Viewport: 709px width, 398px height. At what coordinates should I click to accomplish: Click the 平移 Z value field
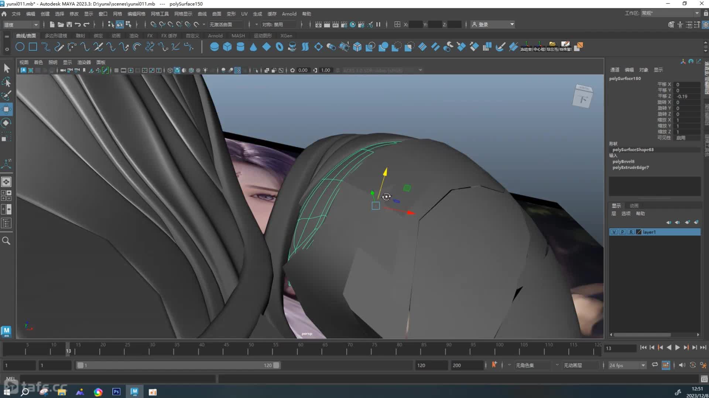[x=687, y=97]
